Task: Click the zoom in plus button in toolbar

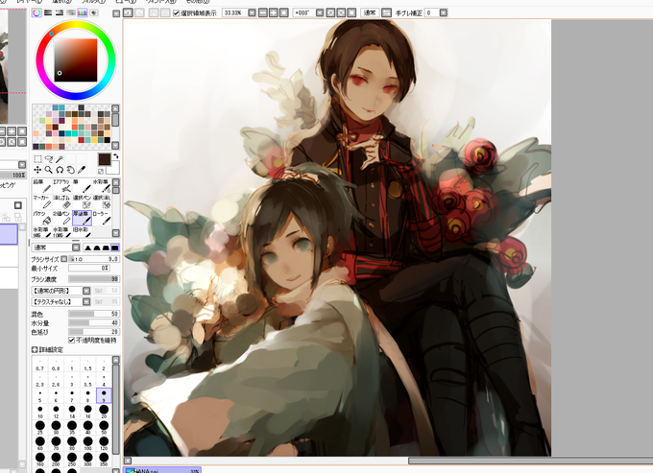Action: click(x=273, y=12)
